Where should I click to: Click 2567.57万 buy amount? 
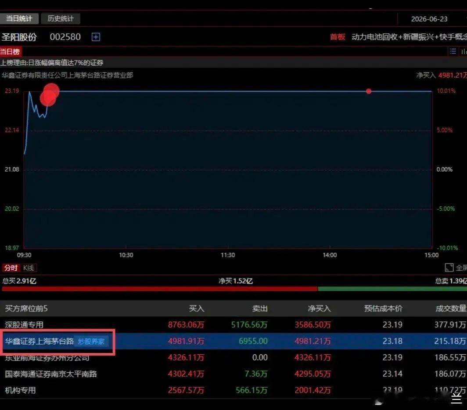[186, 390]
